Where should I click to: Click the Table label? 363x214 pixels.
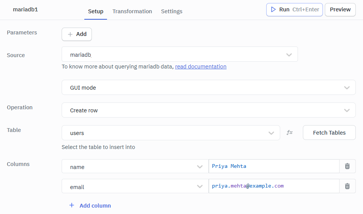tap(14, 130)
